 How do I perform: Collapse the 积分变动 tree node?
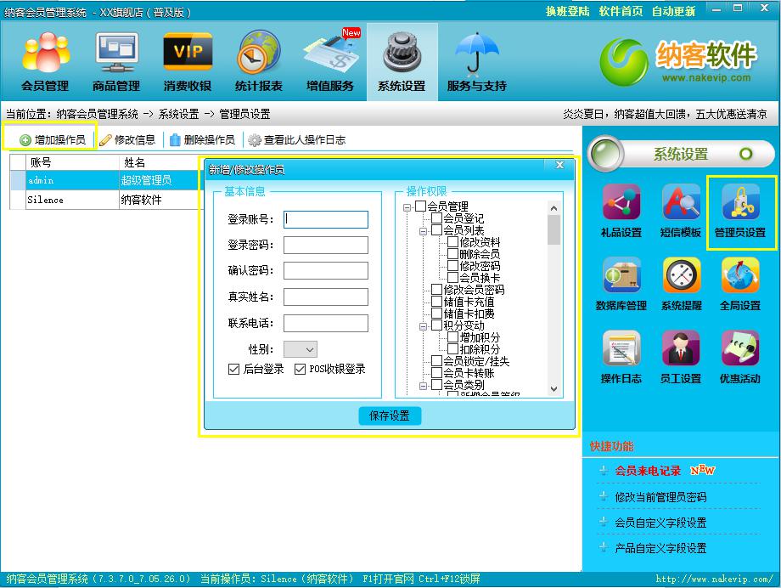(x=424, y=325)
